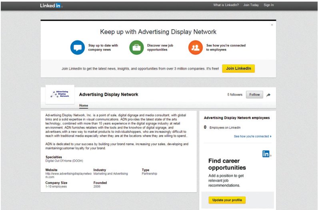
Task: Click the LinkedIn logo in header
Action: (x=51, y=6)
